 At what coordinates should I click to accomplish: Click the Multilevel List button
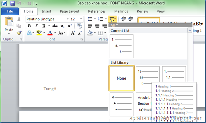tap(112, 19)
